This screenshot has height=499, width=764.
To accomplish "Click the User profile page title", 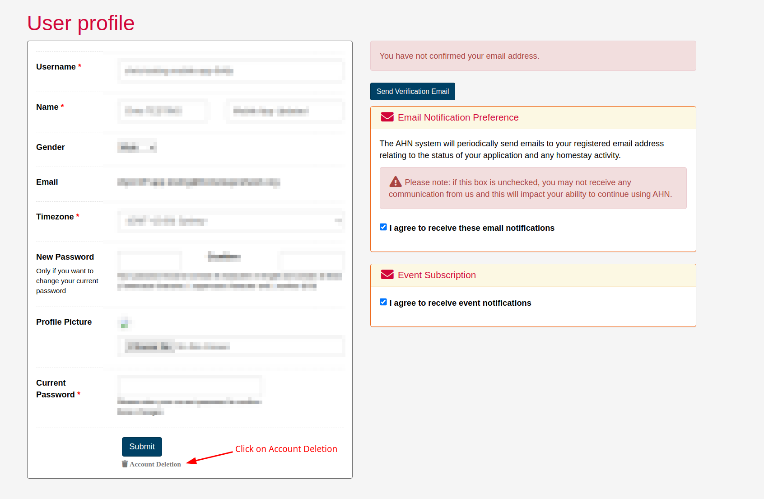I will pos(81,23).
